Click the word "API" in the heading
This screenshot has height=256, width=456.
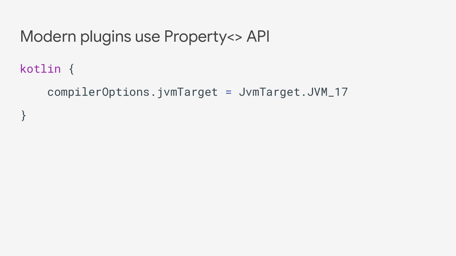coord(258,37)
